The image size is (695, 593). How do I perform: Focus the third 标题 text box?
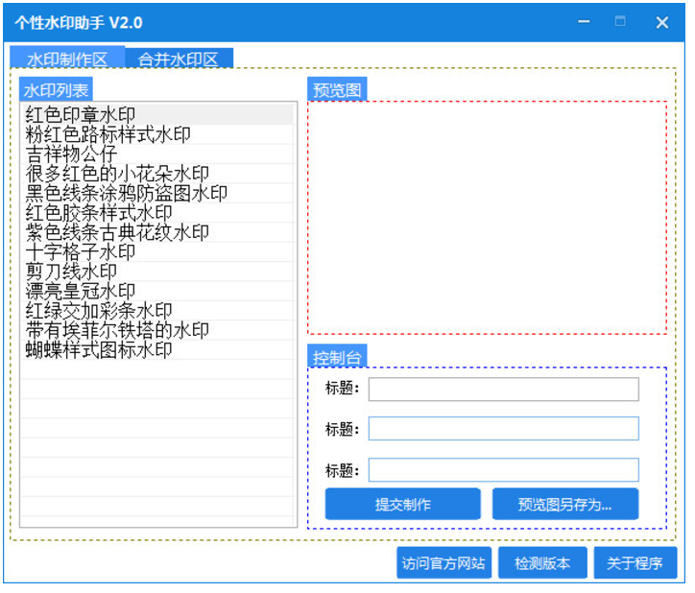pyautogui.click(x=503, y=470)
